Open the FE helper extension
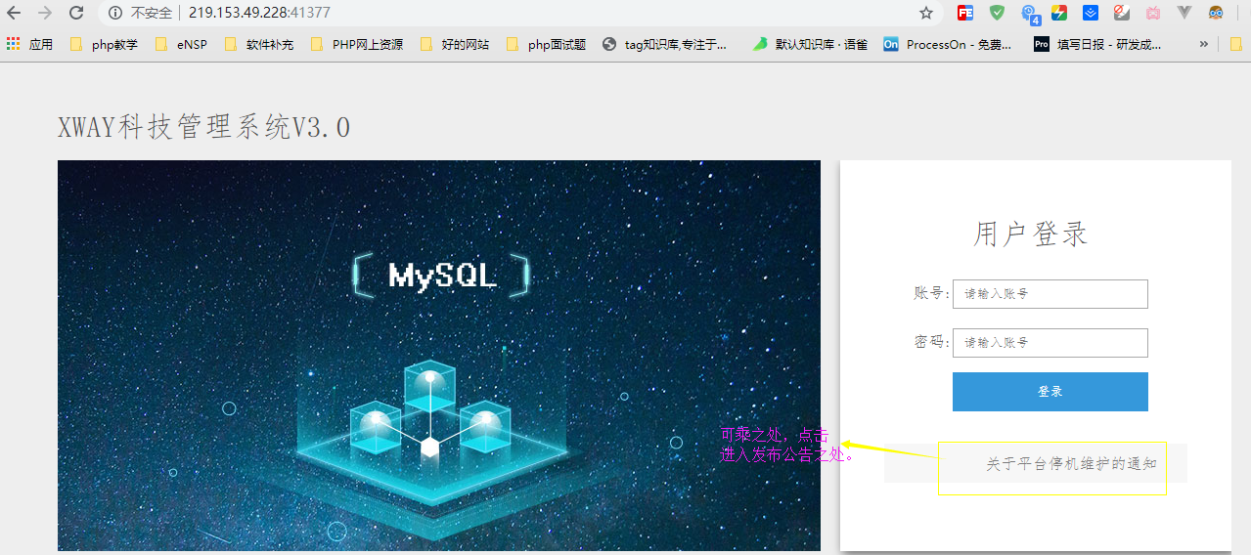The image size is (1251, 555). tap(965, 13)
